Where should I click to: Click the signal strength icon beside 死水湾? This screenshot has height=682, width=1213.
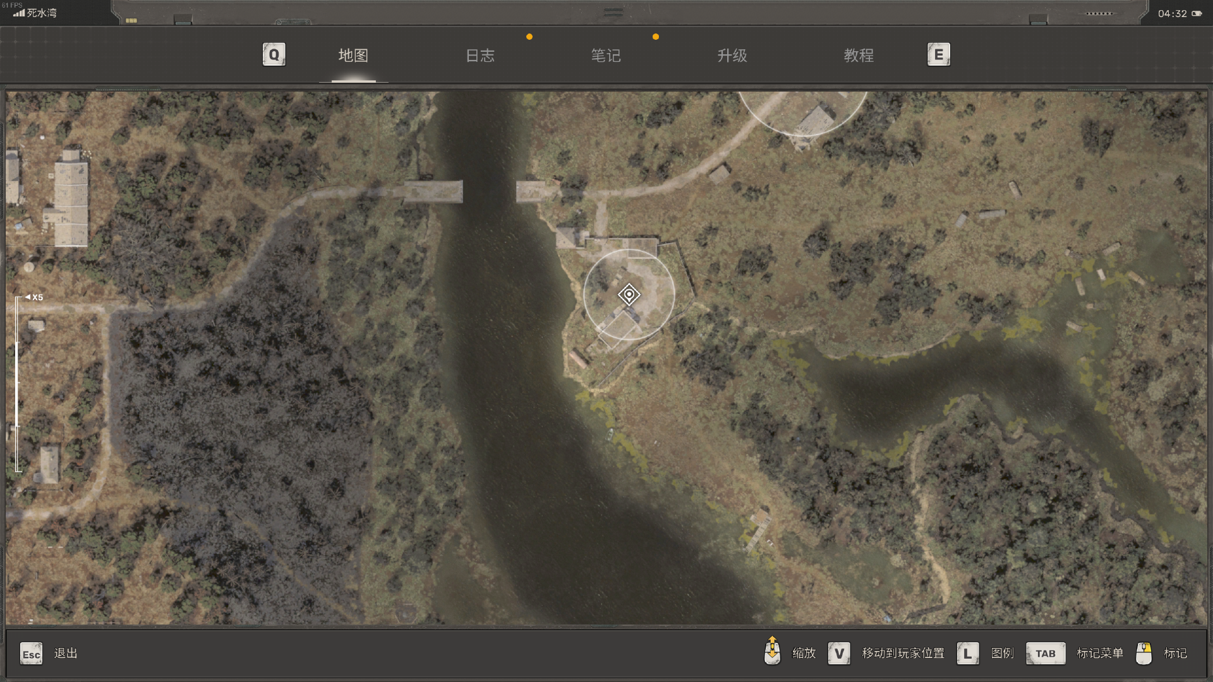(19, 13)
